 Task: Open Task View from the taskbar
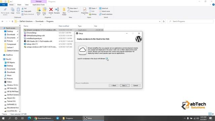(23, 118)
